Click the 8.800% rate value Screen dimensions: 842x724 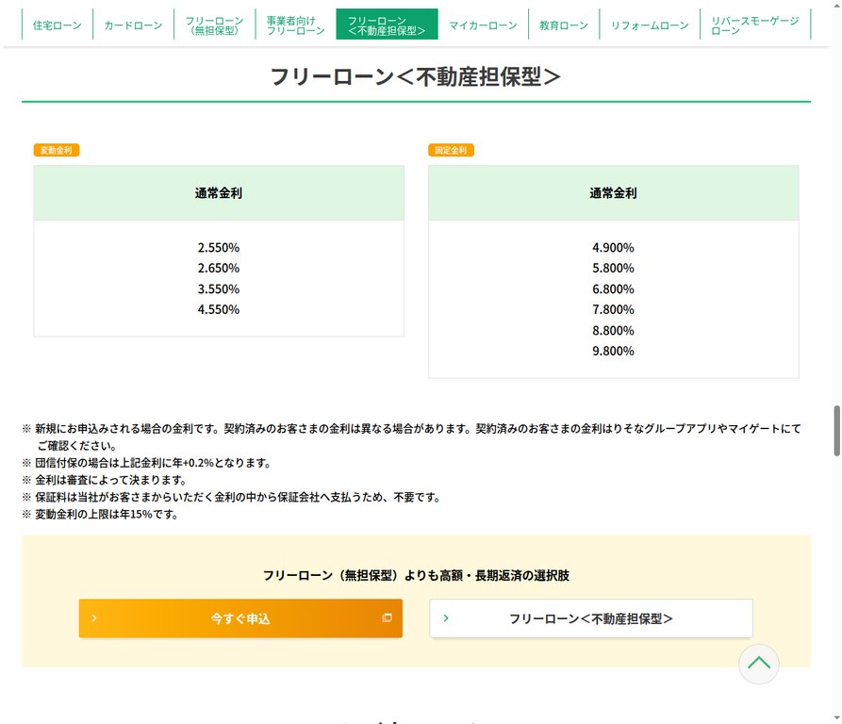coord(613,330)
